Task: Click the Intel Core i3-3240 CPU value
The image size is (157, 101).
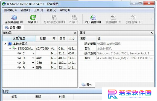Action: click(125, 58)
